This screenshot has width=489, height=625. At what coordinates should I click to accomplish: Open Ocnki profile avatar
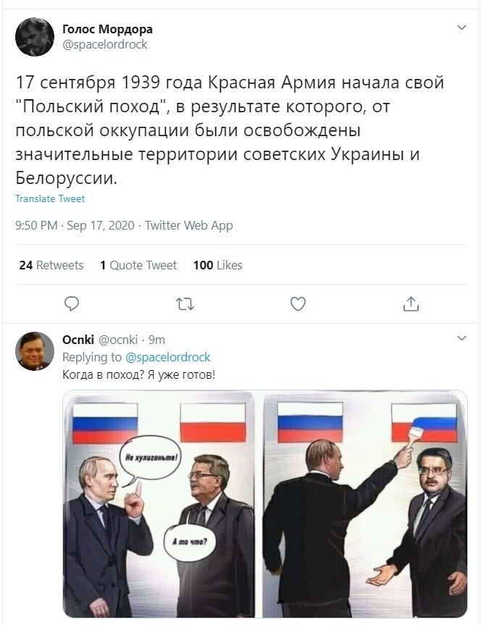pos(35,351)
